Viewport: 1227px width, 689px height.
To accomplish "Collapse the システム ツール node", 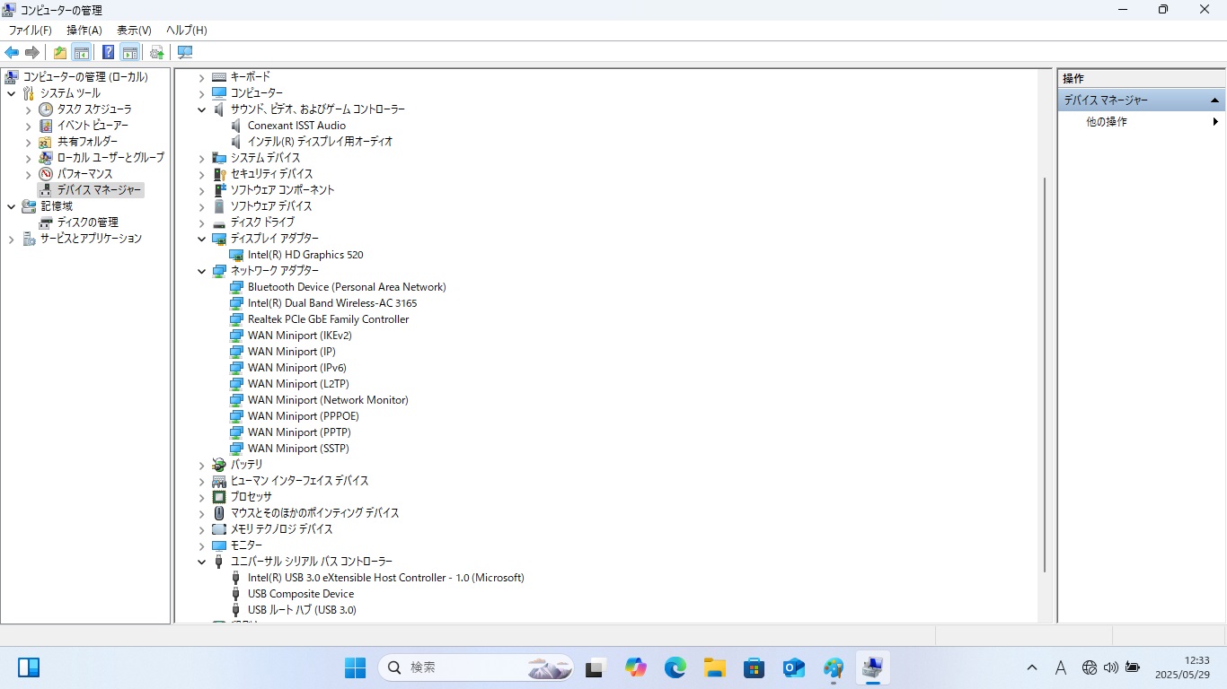I will click(x=11, y=93).
